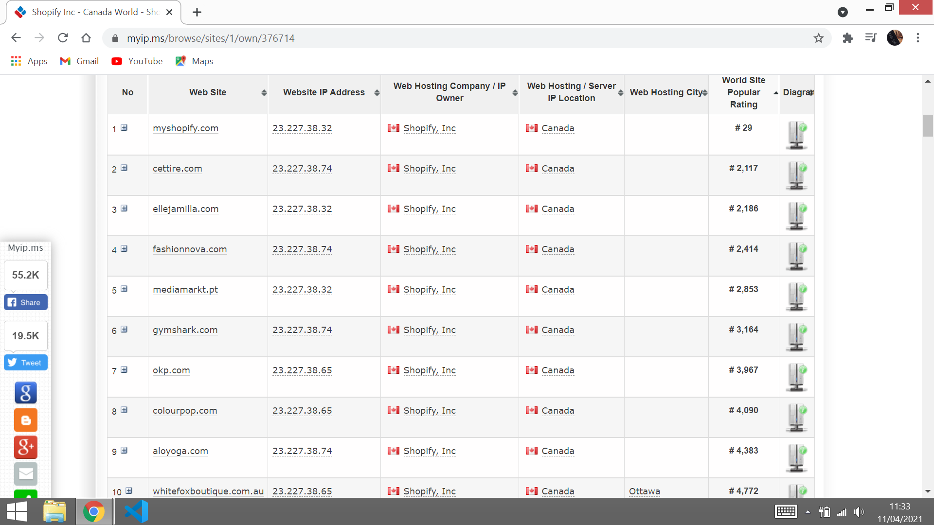Click the Google+ share icon

point(25,447)
